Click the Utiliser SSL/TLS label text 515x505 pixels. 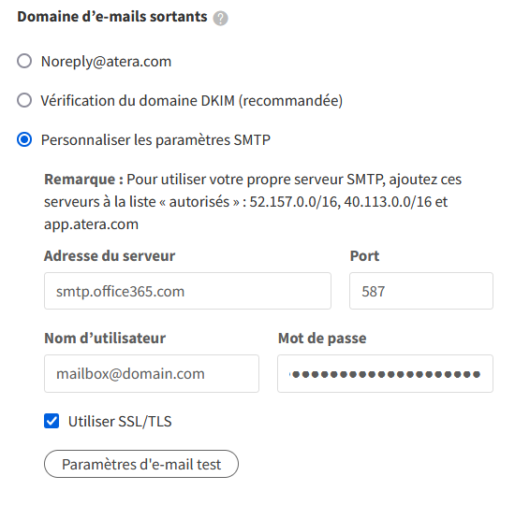[120, 422]
